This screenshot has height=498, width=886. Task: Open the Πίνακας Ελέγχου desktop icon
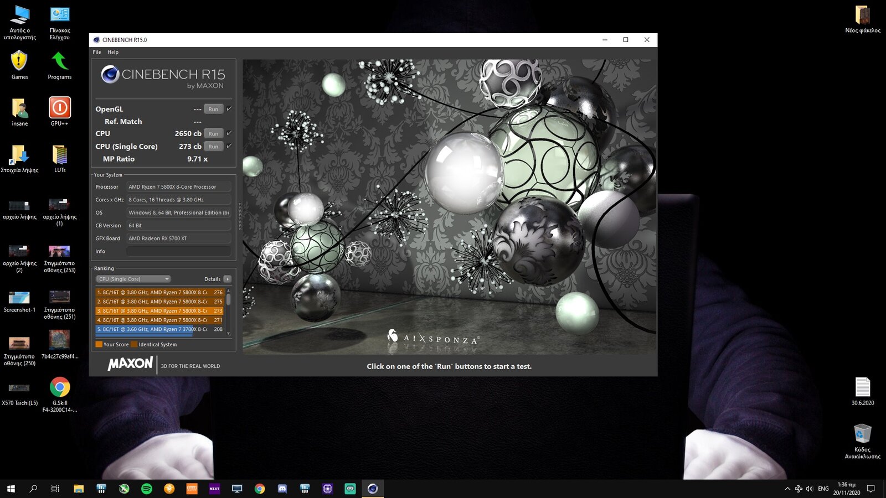click(60, 23)
